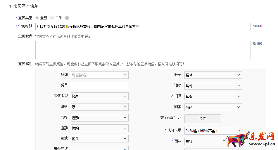Open the 衣门襟 dropdown
The height and width of the screenshot is (150, 278).
click(213, 96)
